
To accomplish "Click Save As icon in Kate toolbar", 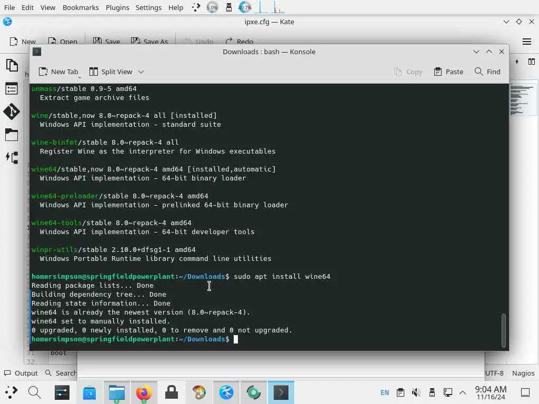I will point(135,42).
